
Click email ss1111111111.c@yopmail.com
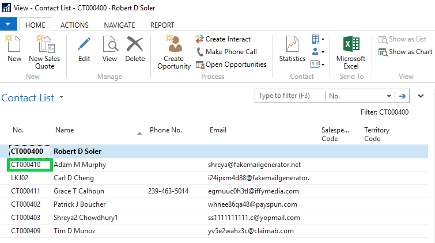[x=254, y=218]
